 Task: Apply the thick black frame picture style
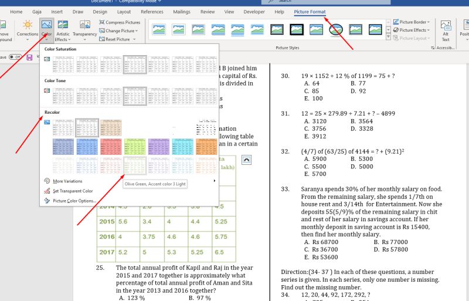[297, 29]
